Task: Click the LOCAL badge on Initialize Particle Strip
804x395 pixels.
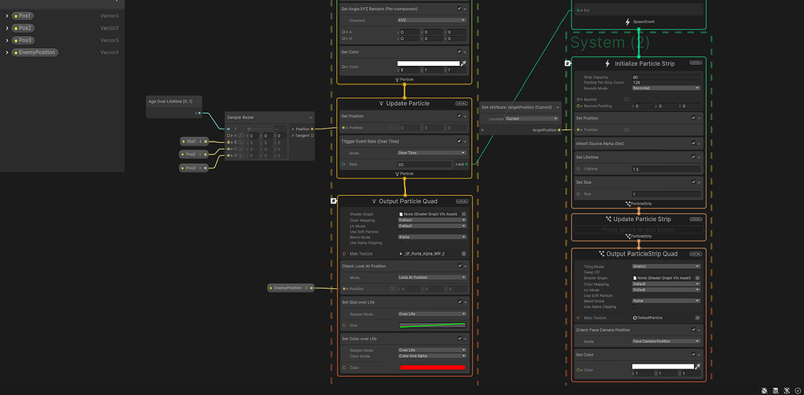Action: (x=696, y=63)
